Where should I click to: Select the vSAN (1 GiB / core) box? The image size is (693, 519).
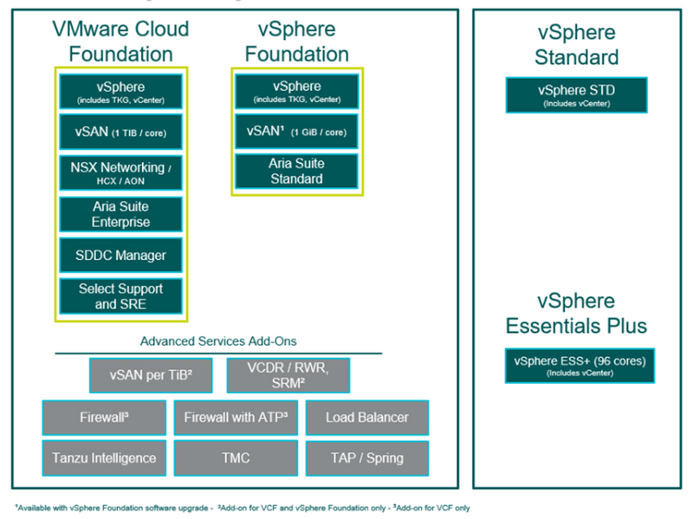click(x=296, y=132)
